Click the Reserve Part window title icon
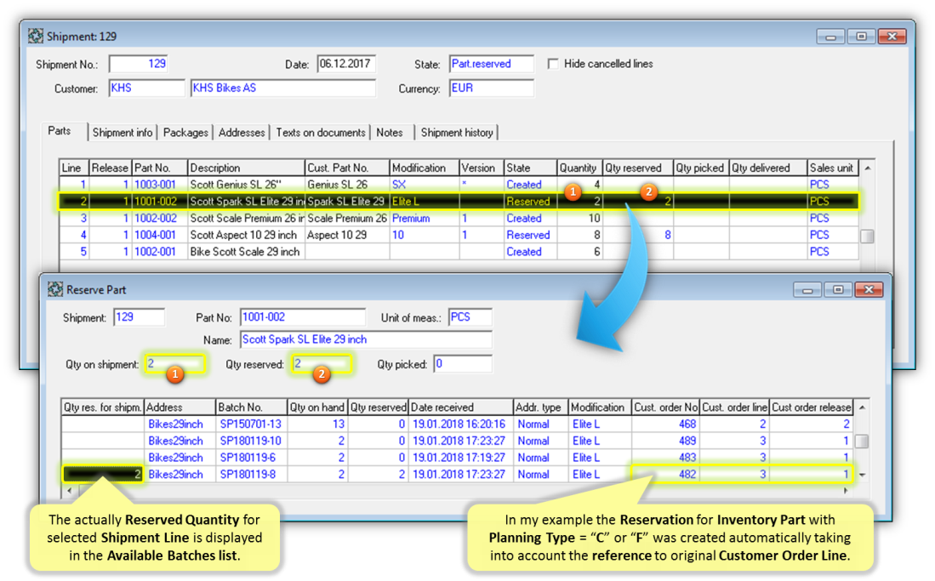This screenshot has height=581, width=935. coord(56,290)
